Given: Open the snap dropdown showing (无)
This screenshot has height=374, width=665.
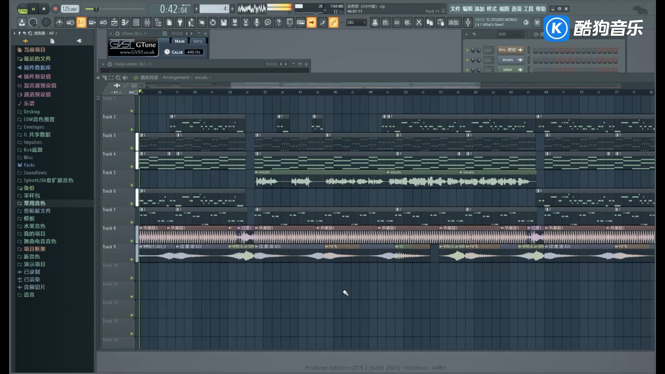Looking at the screenshot, I should coord(356,23).
